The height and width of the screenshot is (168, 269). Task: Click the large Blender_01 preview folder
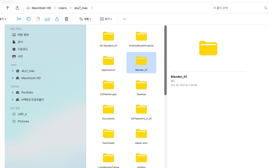tap(208, 48)
